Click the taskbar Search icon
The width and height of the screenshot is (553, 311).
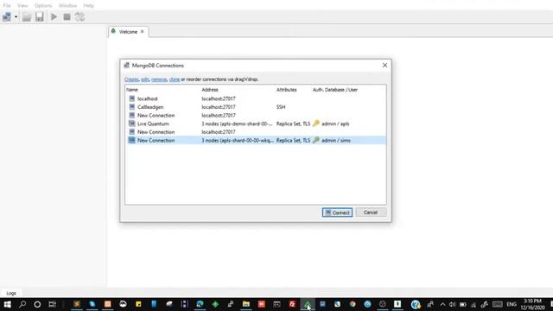(x=22, y=304)
